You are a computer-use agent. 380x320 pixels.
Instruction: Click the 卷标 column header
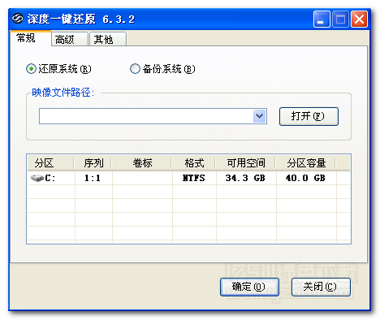142,163
